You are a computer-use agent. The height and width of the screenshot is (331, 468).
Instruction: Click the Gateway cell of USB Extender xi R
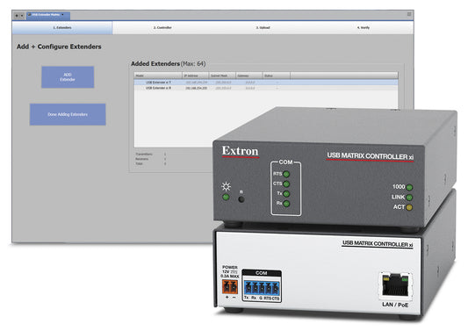click(x=250, y=88)
